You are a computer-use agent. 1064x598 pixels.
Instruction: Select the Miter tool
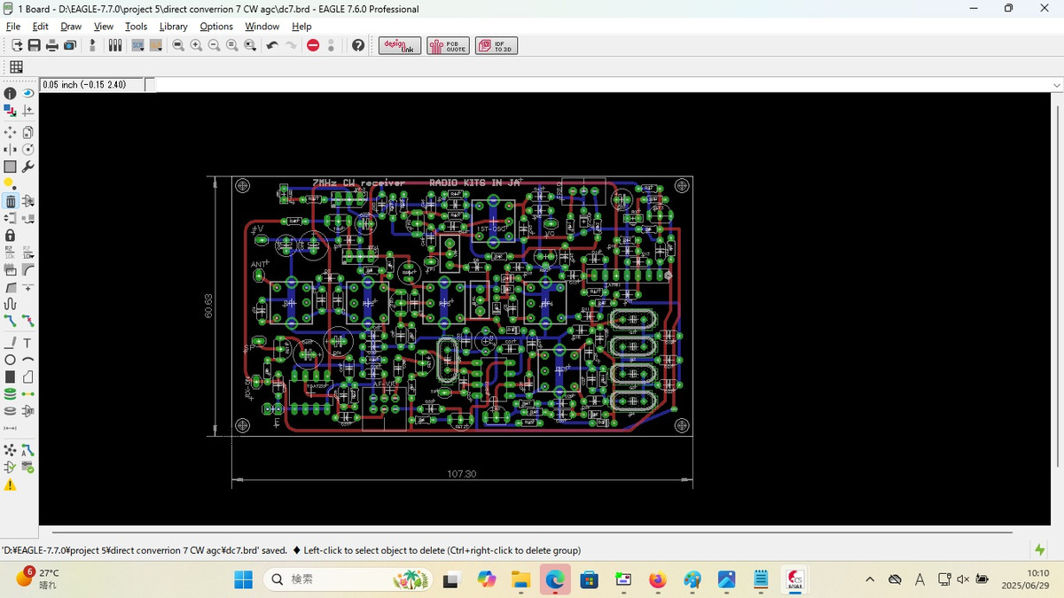click(28, 269)
